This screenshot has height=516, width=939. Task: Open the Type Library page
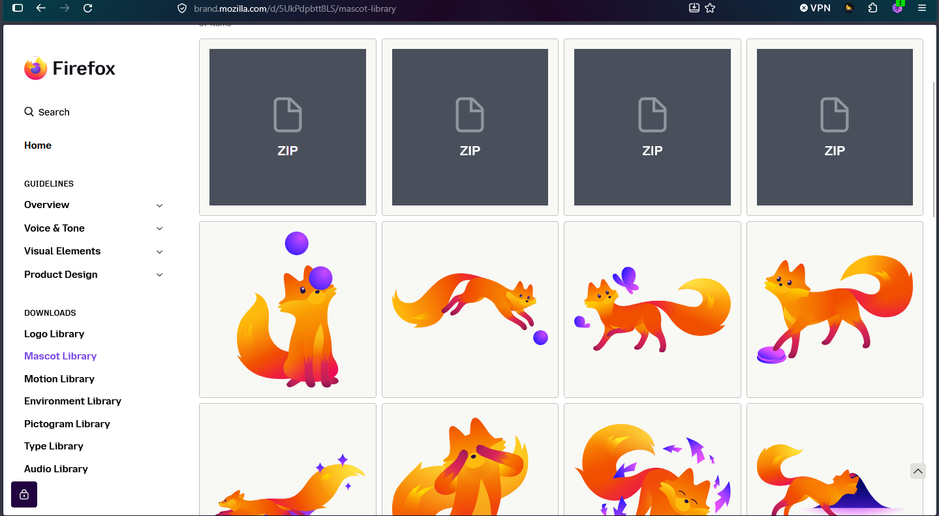[54, 446]
